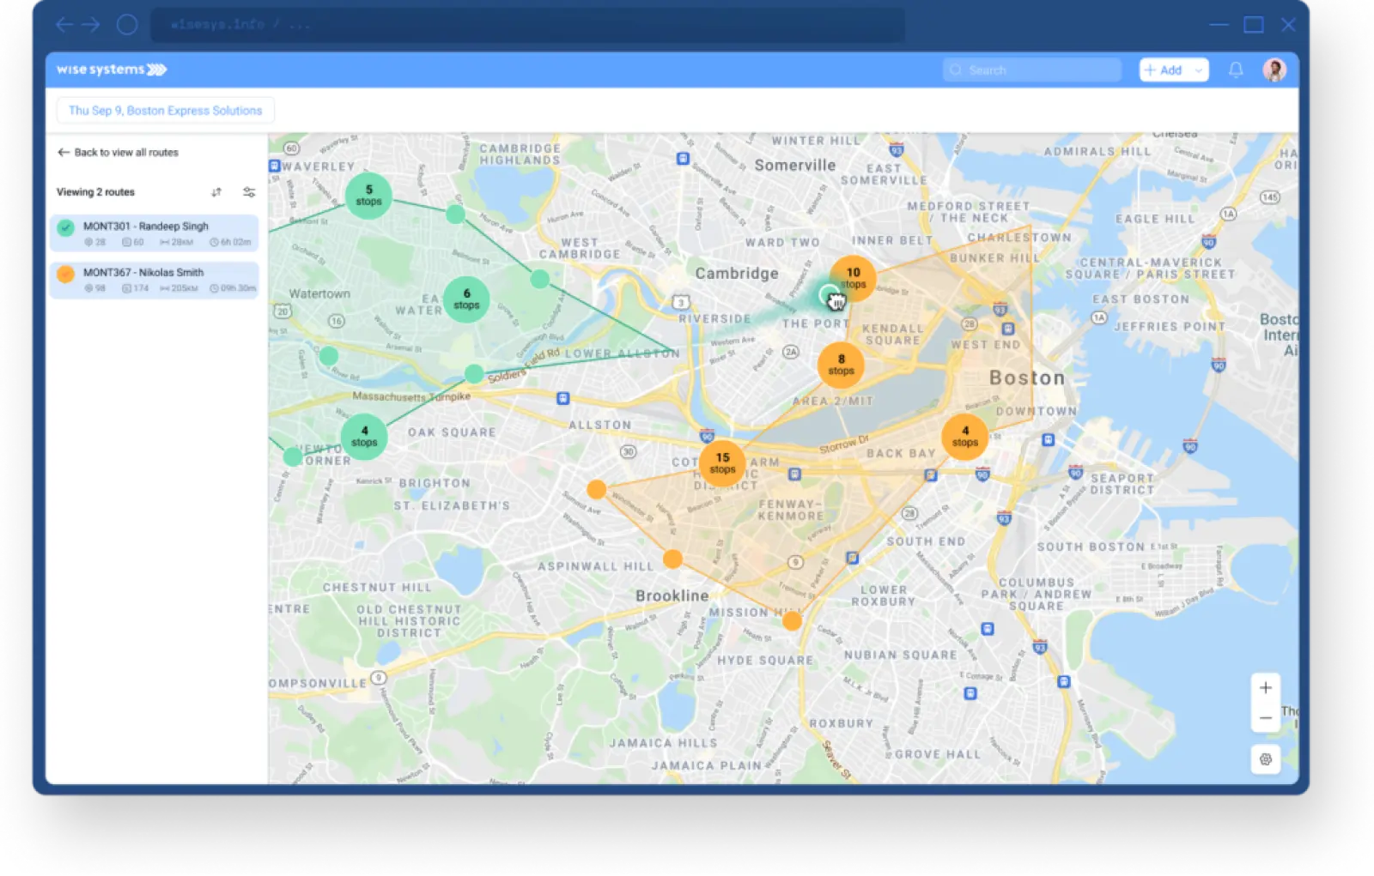Click the wise systems logo arrows
This screenshot has height=876, width=1374.
pos(155,69)
